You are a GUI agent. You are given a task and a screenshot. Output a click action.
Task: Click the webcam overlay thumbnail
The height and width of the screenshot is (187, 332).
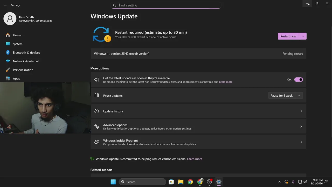(x=45, y=108)
